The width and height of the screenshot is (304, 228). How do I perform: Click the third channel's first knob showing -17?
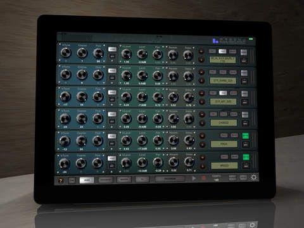point(65,97)
